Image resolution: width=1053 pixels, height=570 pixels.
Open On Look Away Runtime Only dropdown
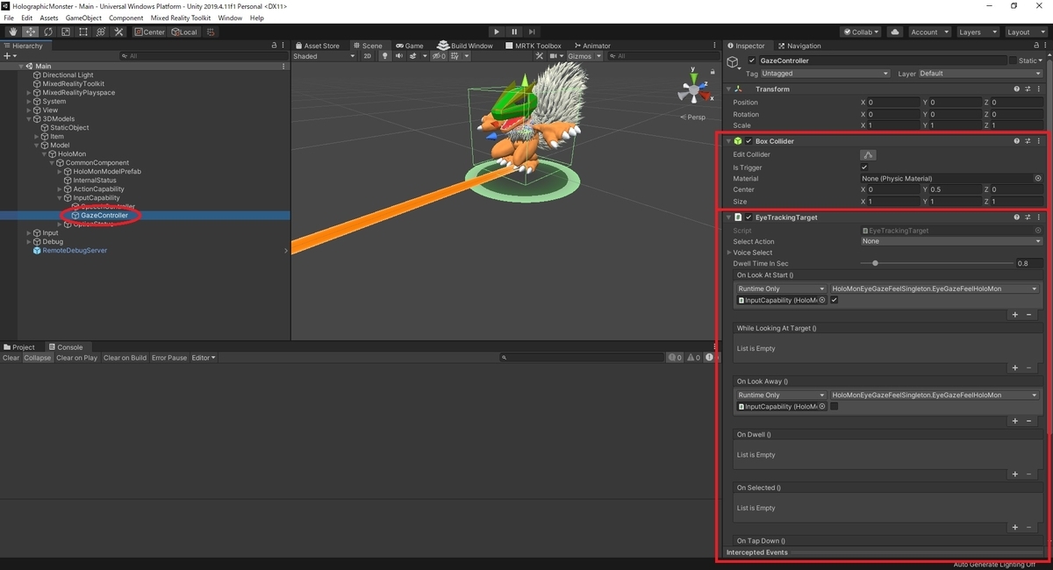(x=781, y=395)
